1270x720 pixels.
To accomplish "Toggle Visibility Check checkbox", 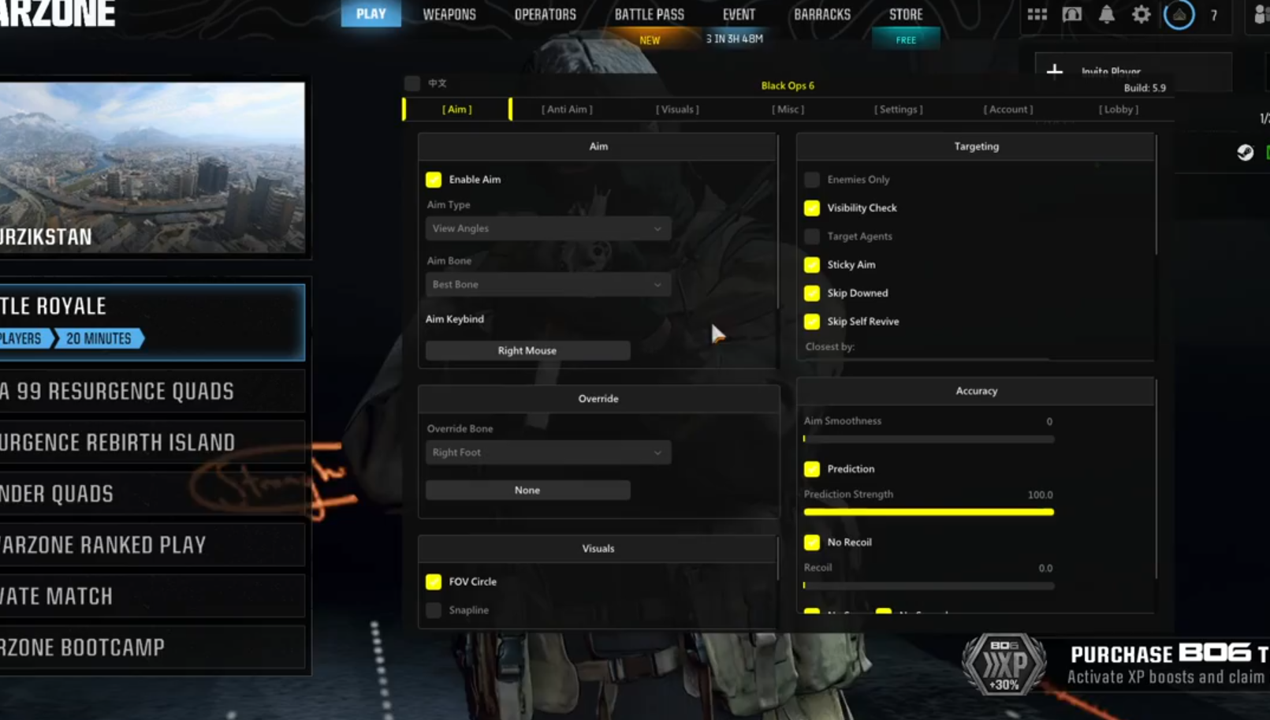I will coord(811,208).
